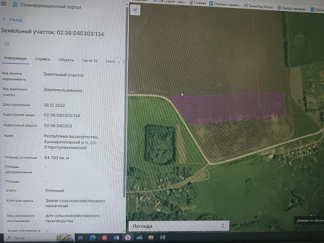Click the tab strip scroll arrow
This screenshot has width=324, height=243.
point(119,62)
